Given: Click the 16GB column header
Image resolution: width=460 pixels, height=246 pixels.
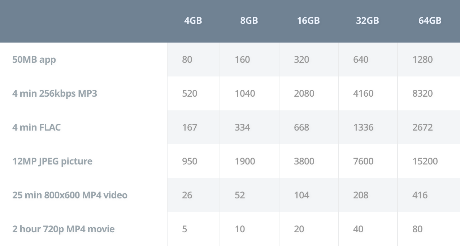Looking at the screenshot, I should click(x=308, y=21).
